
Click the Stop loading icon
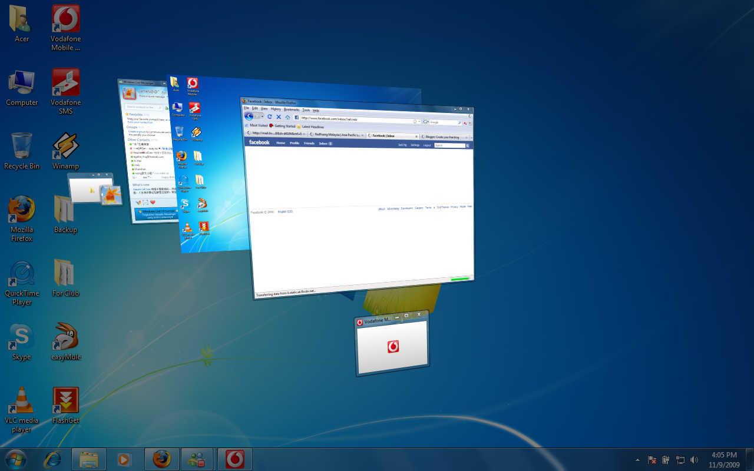coord(279,117)
